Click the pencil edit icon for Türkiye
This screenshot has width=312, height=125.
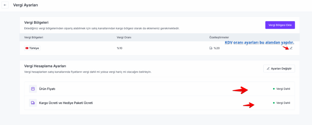tap(291, 48)
